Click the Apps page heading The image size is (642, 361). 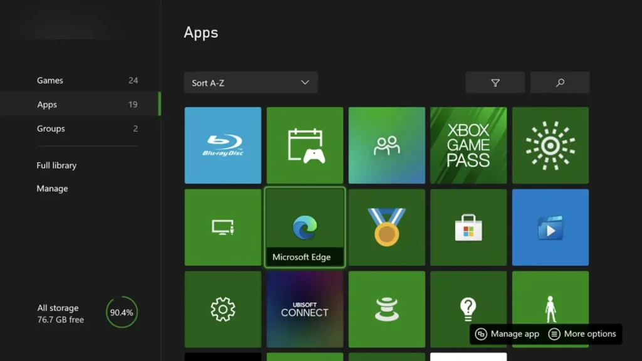click(201, 33)
